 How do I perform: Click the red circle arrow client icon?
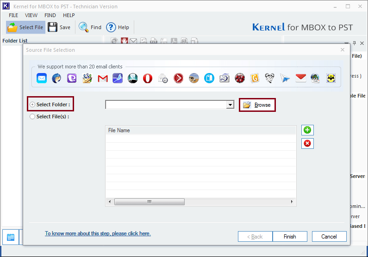[x=178, y=78]
